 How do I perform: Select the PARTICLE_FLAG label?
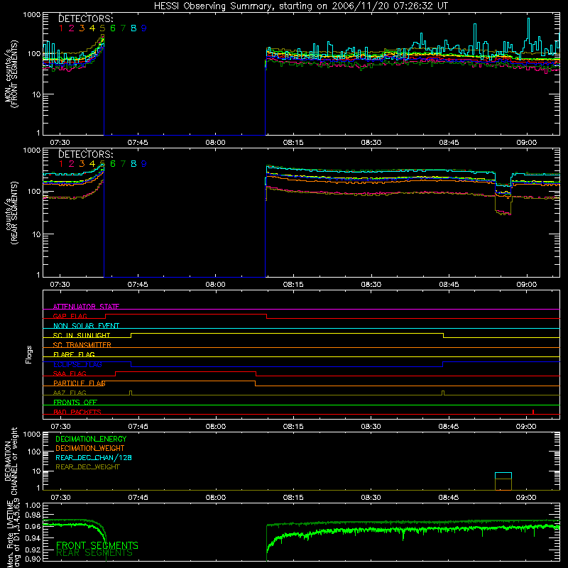pos(80,383)
